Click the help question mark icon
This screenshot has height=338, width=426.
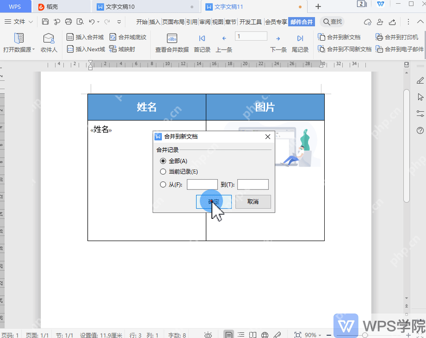420,130
